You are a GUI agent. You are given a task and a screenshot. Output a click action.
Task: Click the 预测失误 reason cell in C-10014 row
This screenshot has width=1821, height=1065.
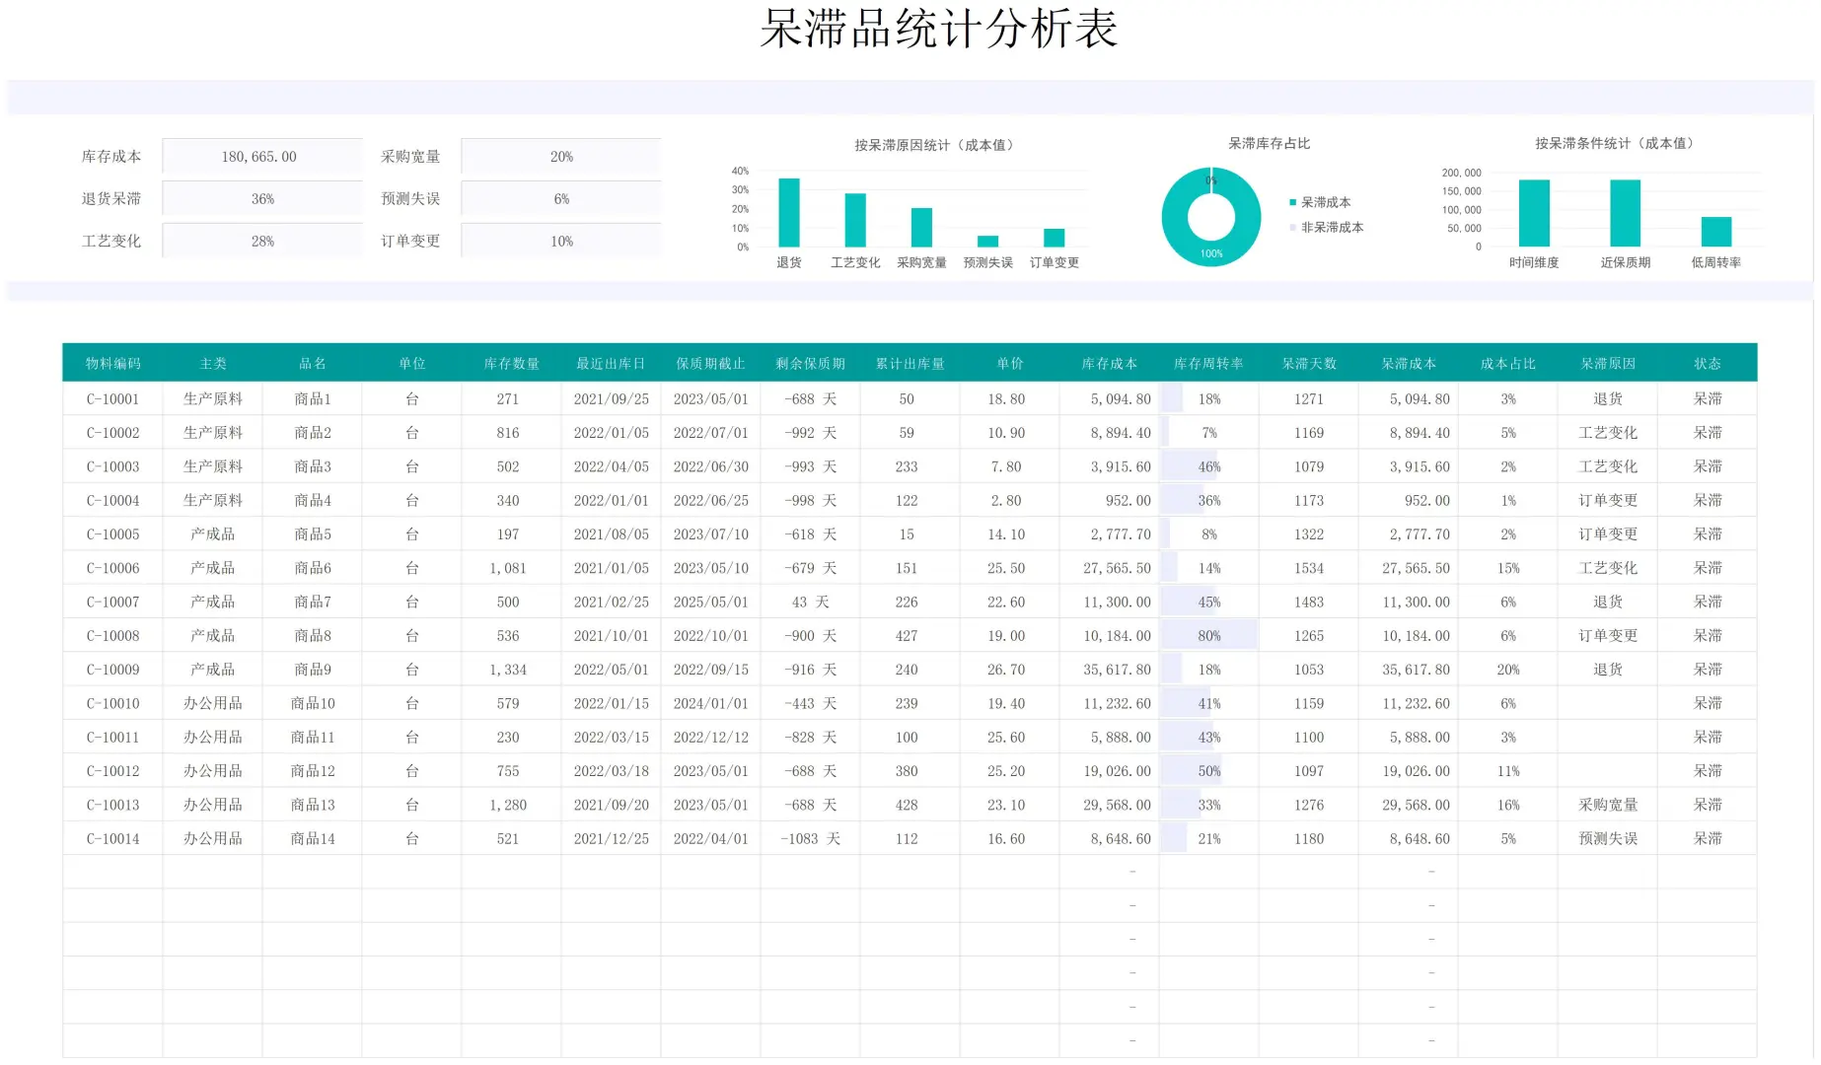coord(1608,839)
